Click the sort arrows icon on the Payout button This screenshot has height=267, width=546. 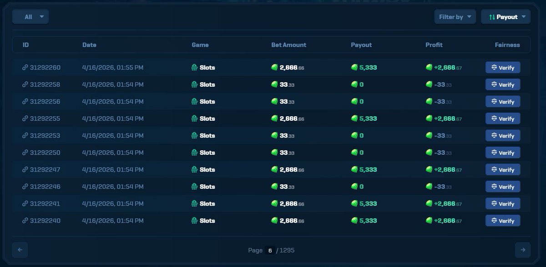[492, 17]
